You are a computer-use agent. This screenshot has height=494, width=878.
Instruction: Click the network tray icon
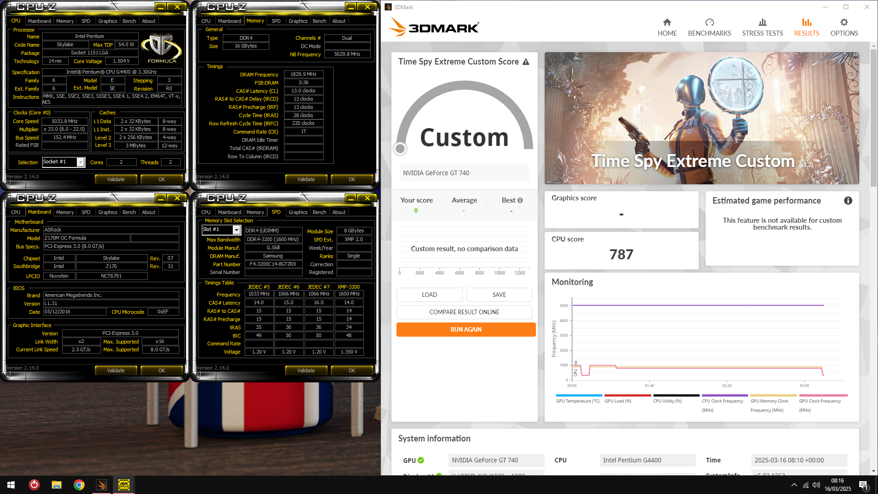click(x=806, y=485)
